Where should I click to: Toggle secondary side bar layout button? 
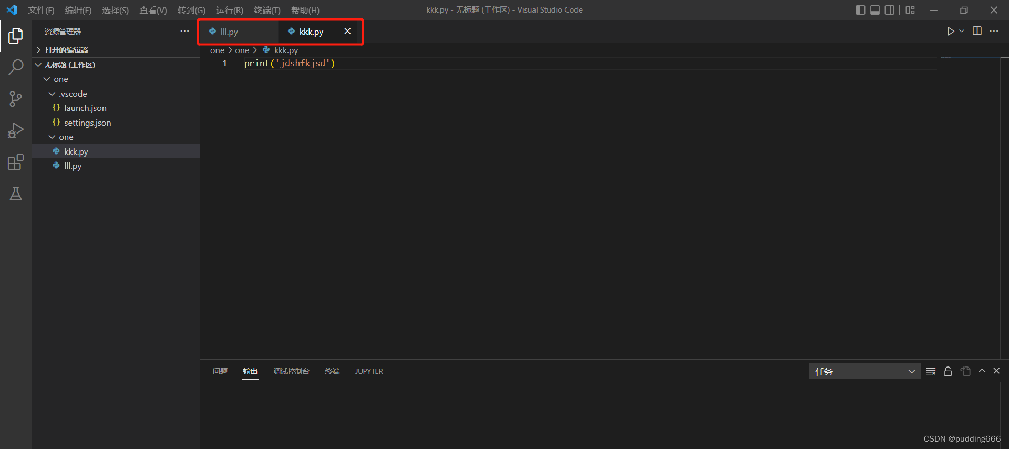click(x=890, y=10)
